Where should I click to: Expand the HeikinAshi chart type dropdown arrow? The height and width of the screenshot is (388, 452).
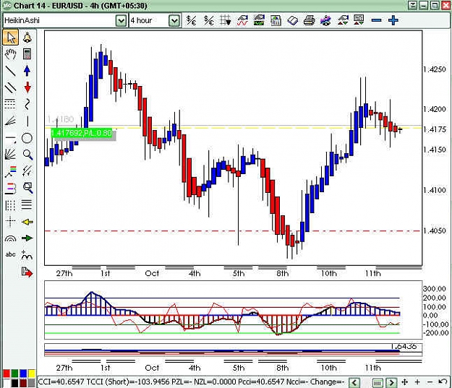pos(121,21)
